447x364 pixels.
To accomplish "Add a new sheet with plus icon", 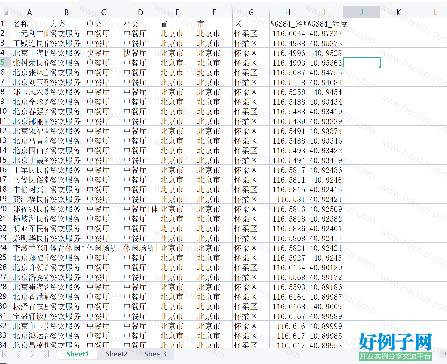I will (x=181, y=354).
